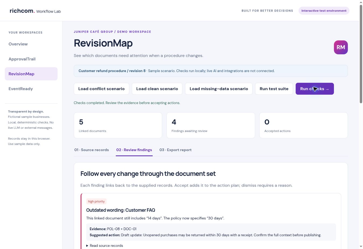Click the Findings awaiting review card

tap(211, 125)
